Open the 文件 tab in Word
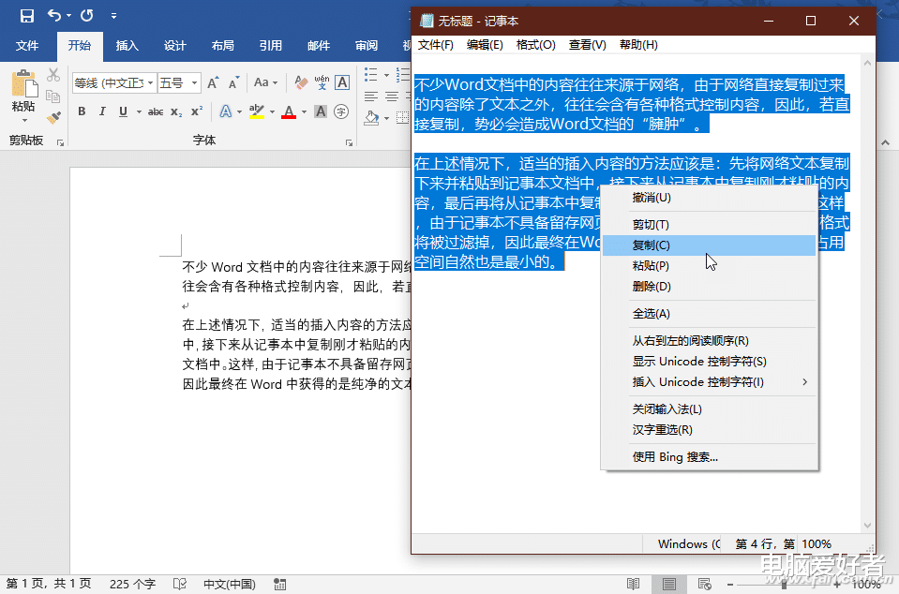This screenshot has height=594, width=899. (27, 46)
